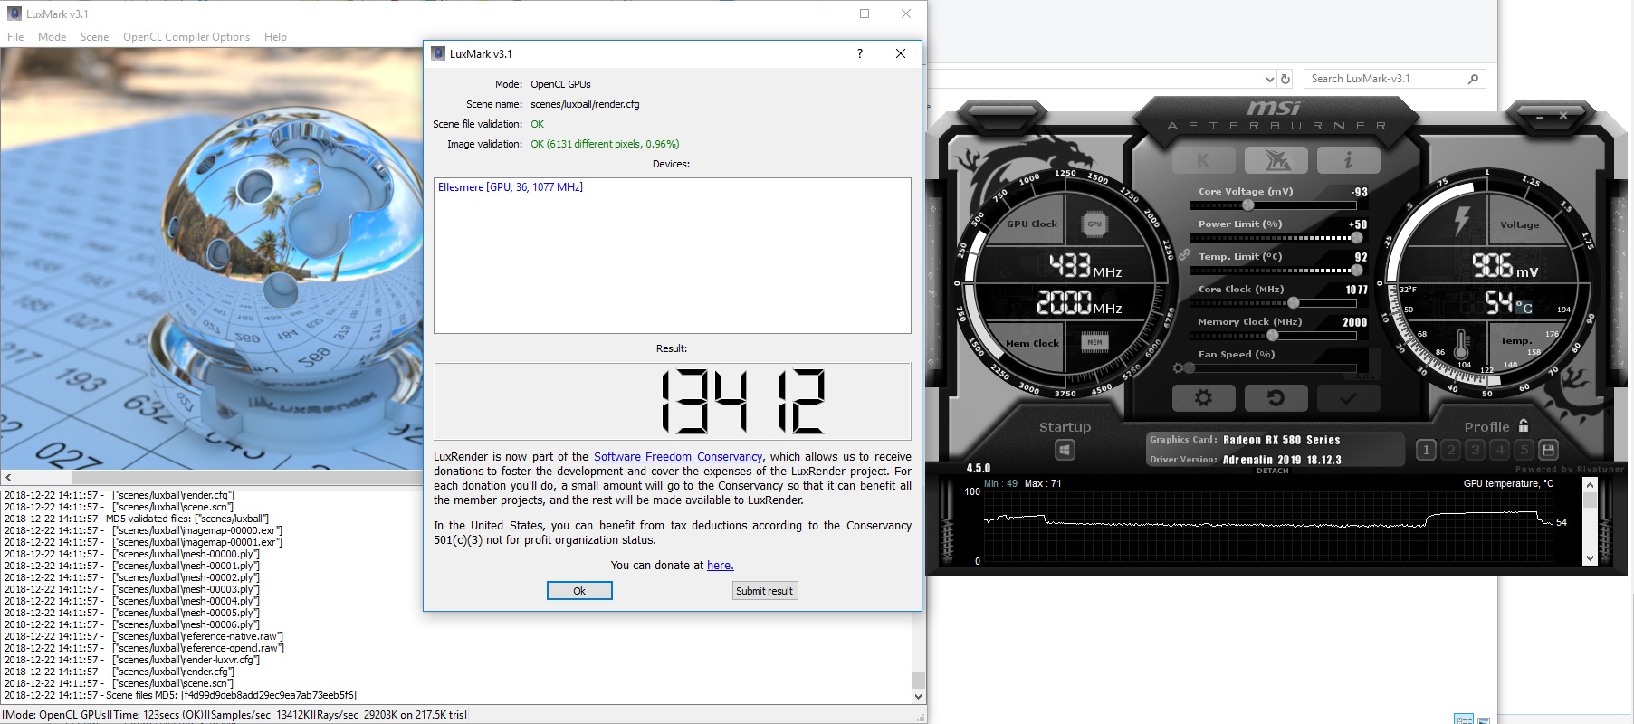Open the Scene menu in LuxMark
This screenshot has height=724, width=1634.
(x=94, y=37)
